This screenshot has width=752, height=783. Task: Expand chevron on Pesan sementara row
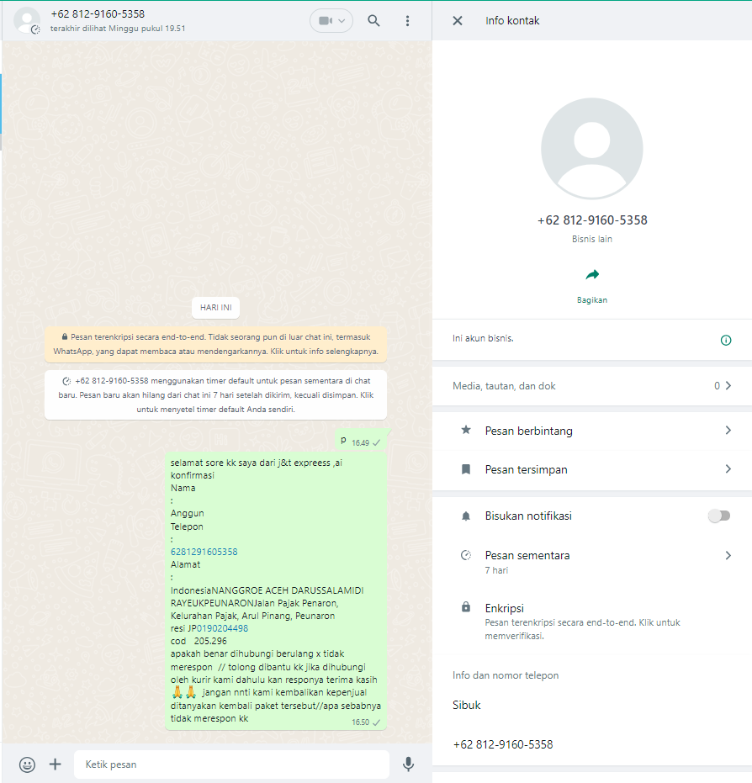coord(728,555)
